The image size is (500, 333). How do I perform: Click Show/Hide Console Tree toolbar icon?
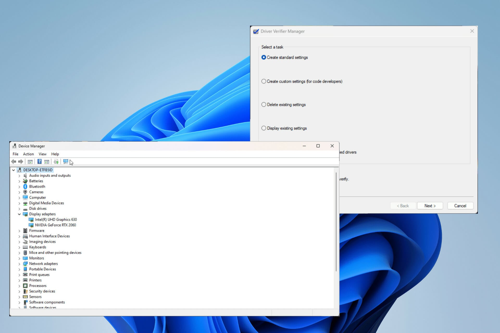(x=30, y=162)
